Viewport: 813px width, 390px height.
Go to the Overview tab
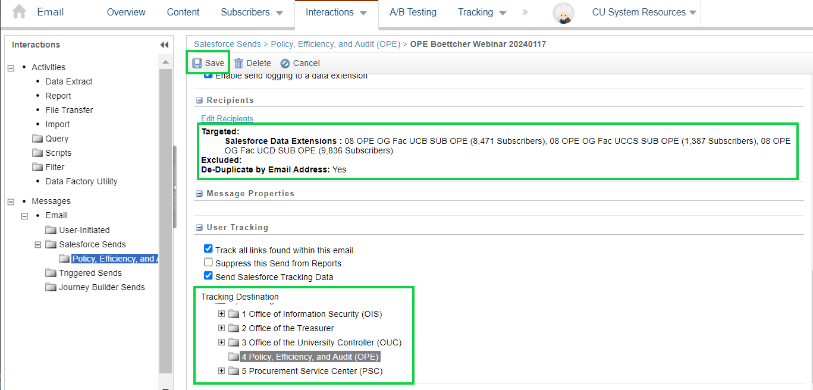point(126,12)
